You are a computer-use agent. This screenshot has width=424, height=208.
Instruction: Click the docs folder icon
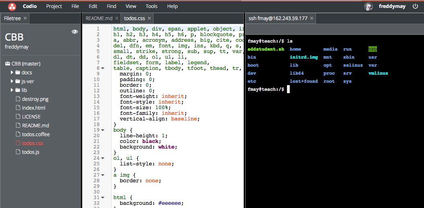[18, 73]
